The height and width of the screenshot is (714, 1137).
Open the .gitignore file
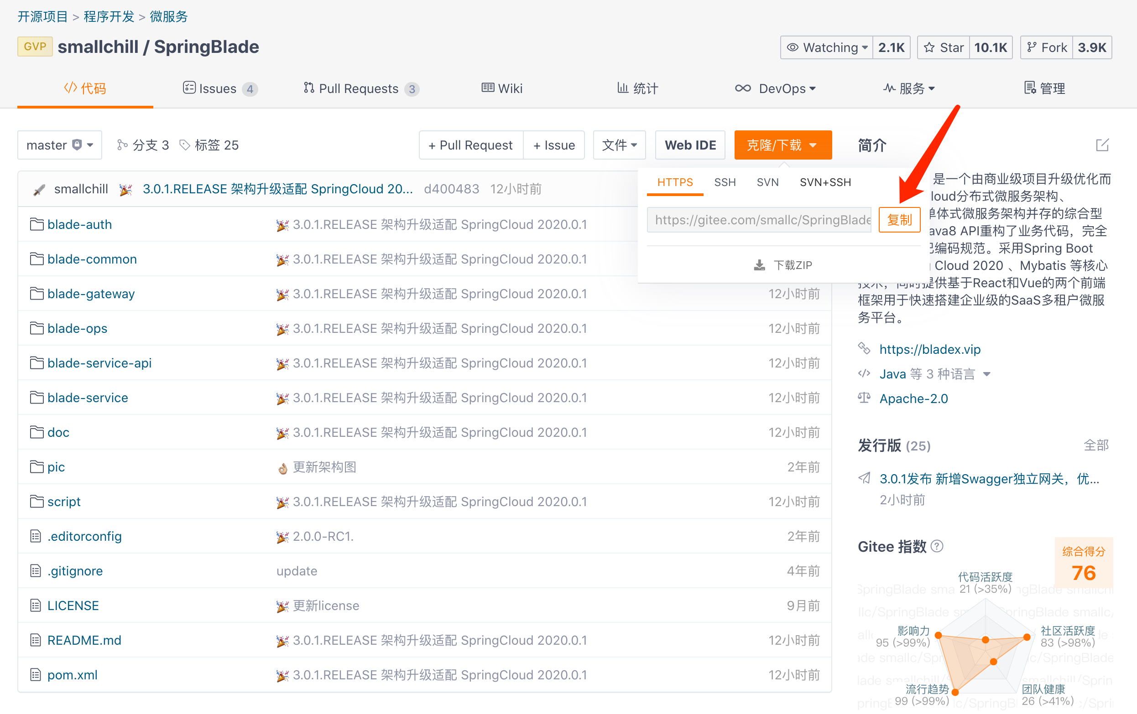pyautogui.click(x=75, y=571)
